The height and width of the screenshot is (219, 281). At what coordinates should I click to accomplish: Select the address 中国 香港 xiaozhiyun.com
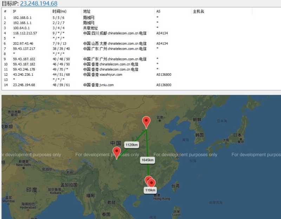103,75
